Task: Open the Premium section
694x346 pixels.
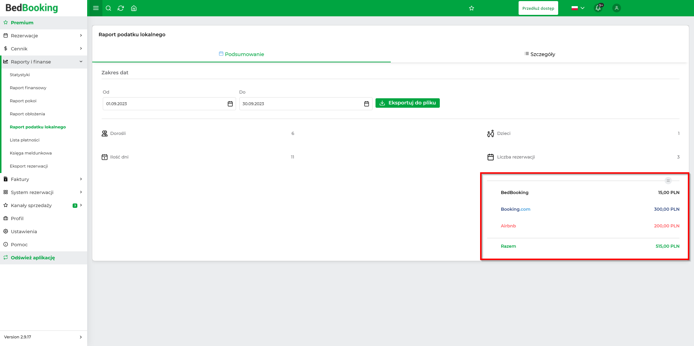Action: point(44,22)
